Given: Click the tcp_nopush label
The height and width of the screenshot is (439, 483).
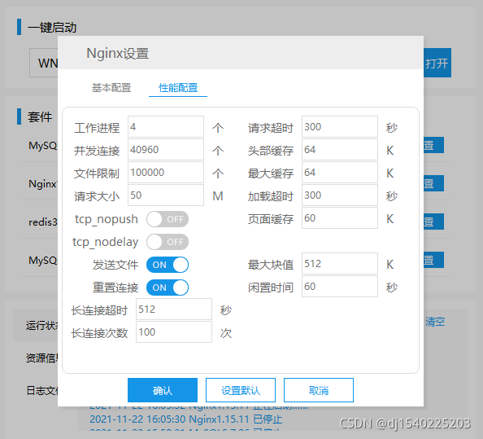Looking at the screenshot, I should point(107,219).
